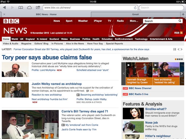The width and height of the screenshot is (186, 139).
Task: Open the More... menu in BBC header
Action: click(134, 21)
